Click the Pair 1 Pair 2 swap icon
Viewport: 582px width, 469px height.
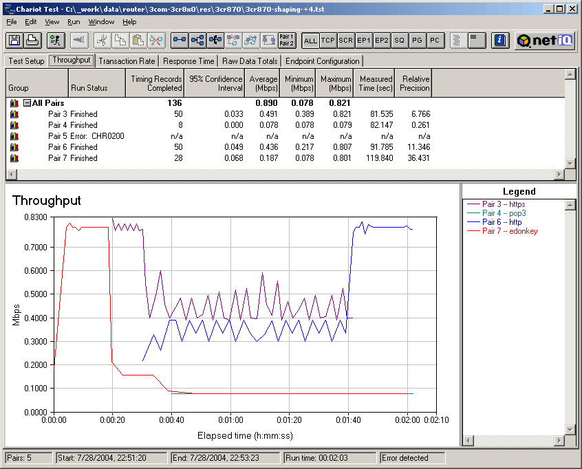287,41
